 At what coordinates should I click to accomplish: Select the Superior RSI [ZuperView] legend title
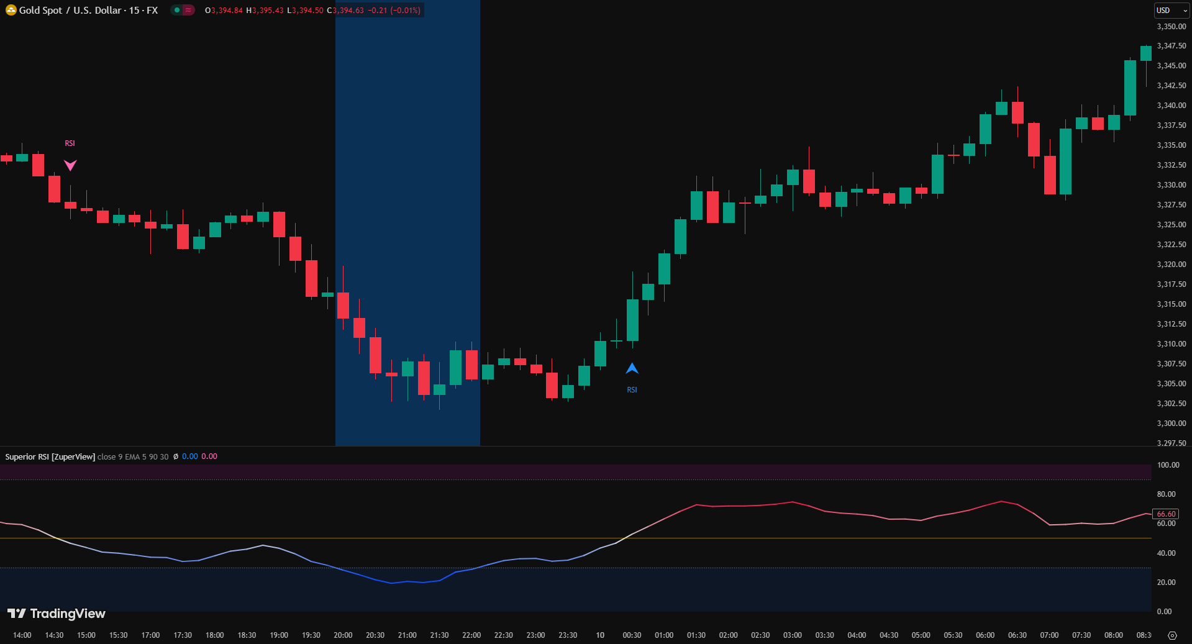point(50,456)
